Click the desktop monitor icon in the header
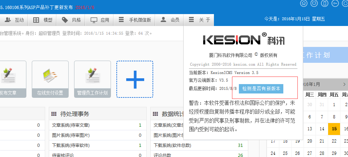The width and height of the screenshot is (348, 157). click(314, 4)
